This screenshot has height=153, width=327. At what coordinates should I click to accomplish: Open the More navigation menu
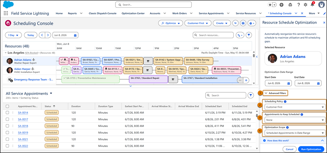314,13
